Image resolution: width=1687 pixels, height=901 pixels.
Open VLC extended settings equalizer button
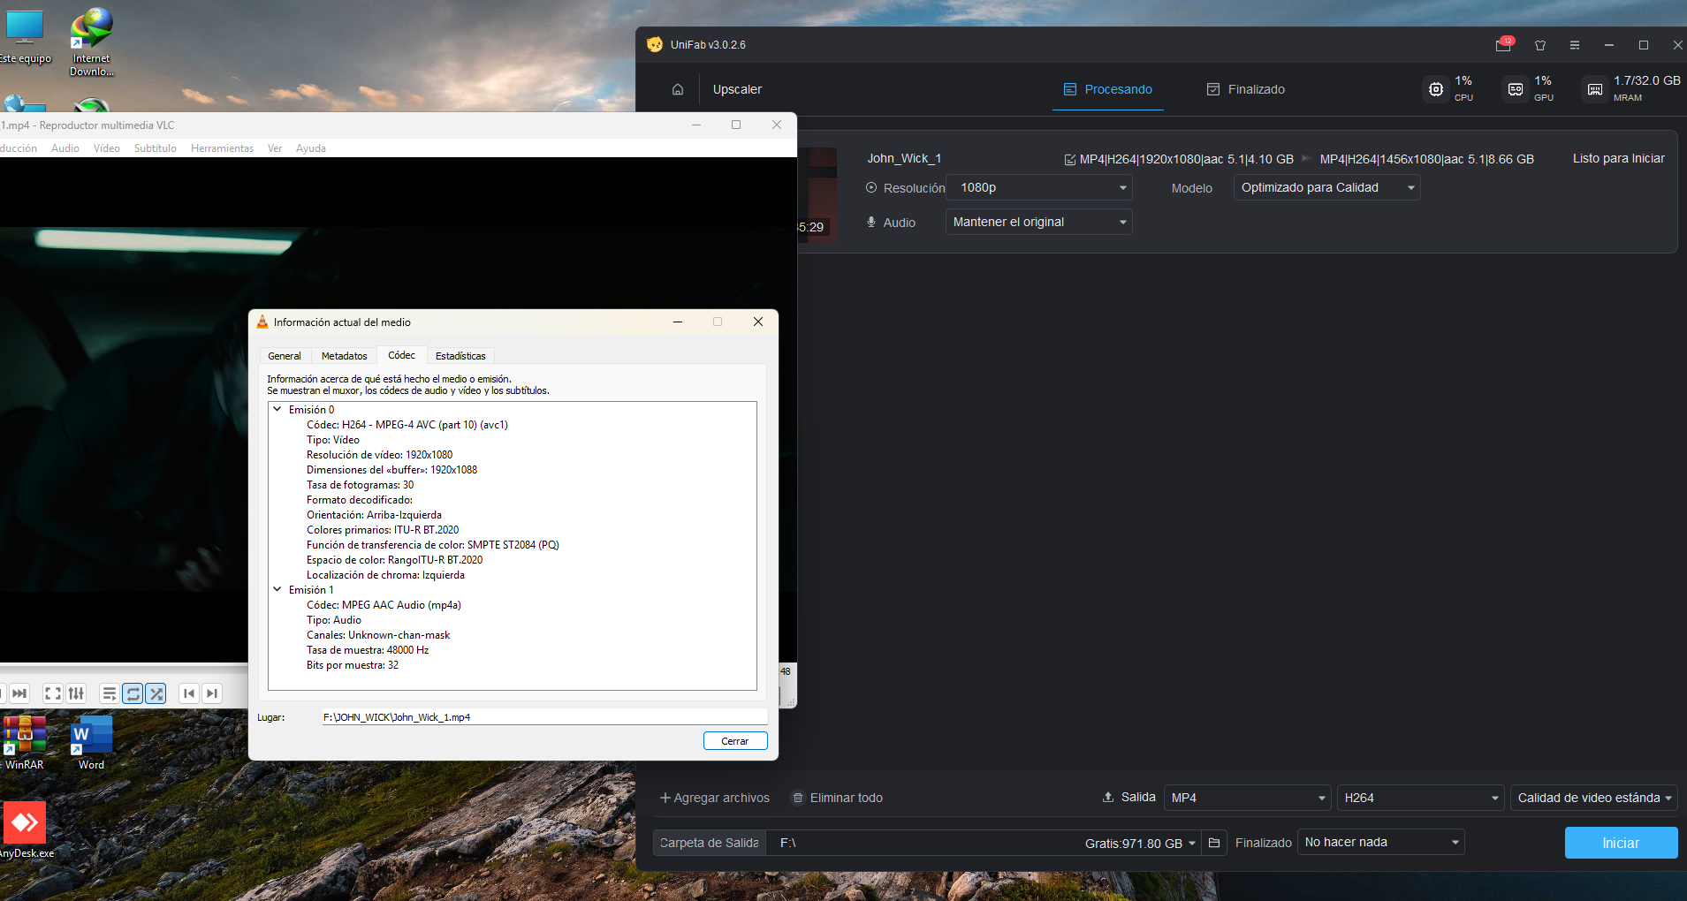pyautogui.click(x=76, y=693)
